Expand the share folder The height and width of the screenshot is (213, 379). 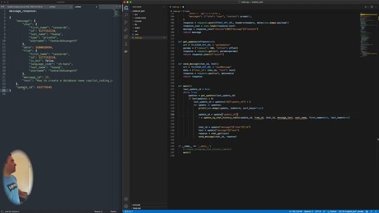[x=137, y=28]
